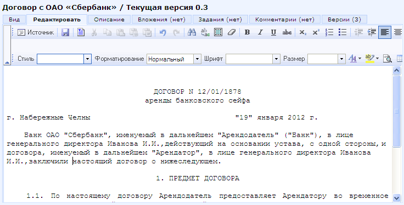The height and width of the screenshot is (205, 404).
Task: Click the text г. Набережные Челны
Action: pos(48,118)
